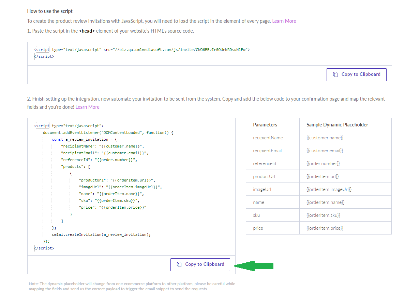Click the "price" line inside the code block

click(x=112, y=207)
